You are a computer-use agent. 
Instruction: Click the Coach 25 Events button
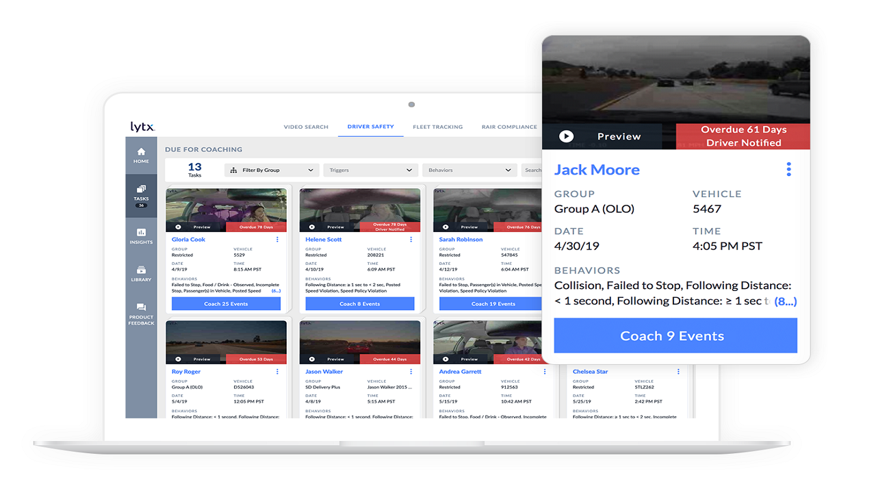[x=226, y=304]
